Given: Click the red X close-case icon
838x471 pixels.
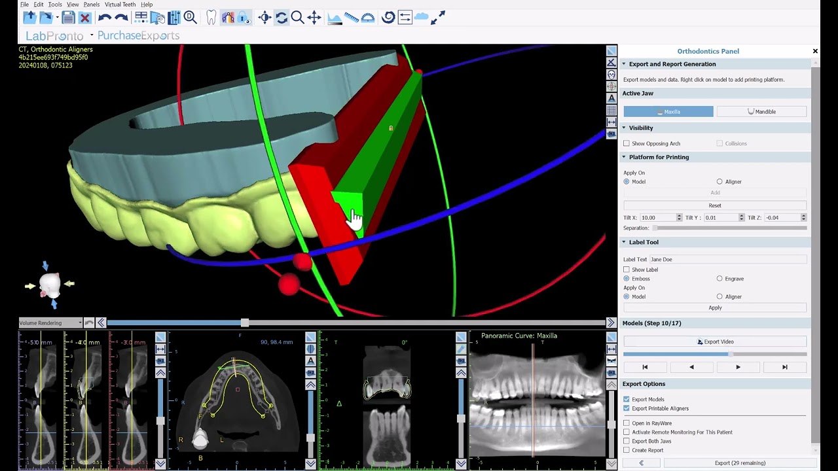Looking at the screenshot, I should point(85,18).
